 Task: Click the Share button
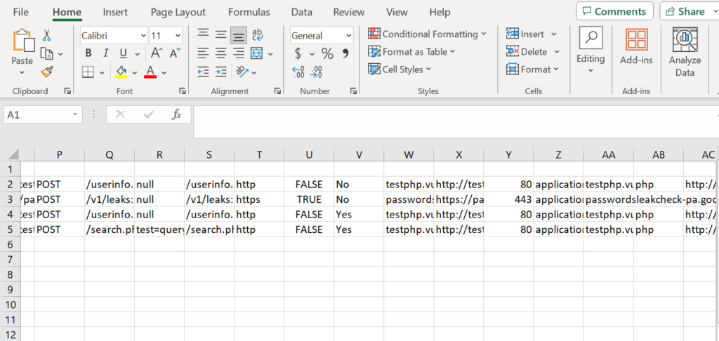point(686,11)
